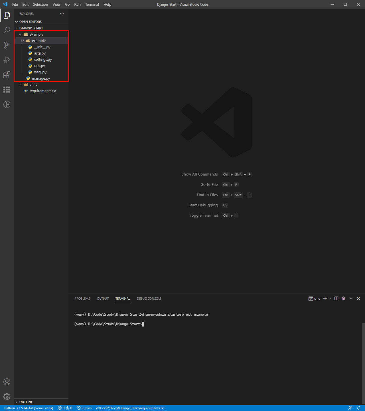Select Python 3.7.5 interpreter in status bar
Viewport: 365px width, 411px height.
coord(29,408)
